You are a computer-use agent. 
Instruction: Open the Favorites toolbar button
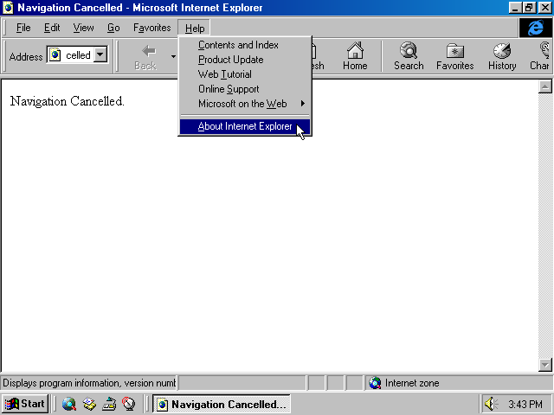point(454,56)
